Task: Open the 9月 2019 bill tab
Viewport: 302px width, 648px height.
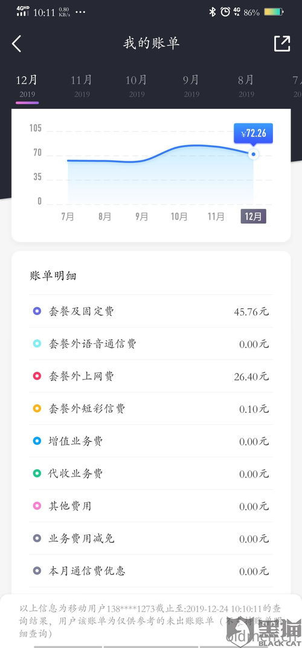Action: click(x=191, y=86)
